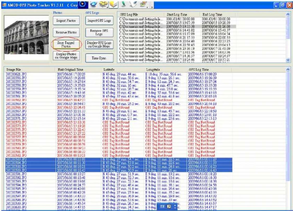293x211 pixels.
Task: Click up arrow of photo list scrollbar
Action: click(x=288, y=69)
